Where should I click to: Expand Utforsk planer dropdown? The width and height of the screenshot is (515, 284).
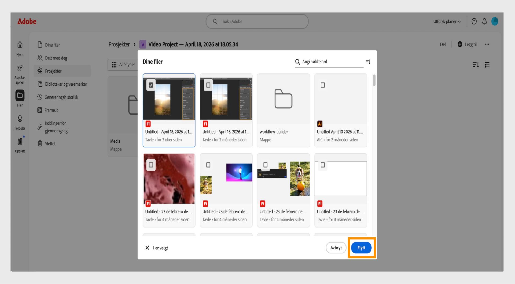447,21
